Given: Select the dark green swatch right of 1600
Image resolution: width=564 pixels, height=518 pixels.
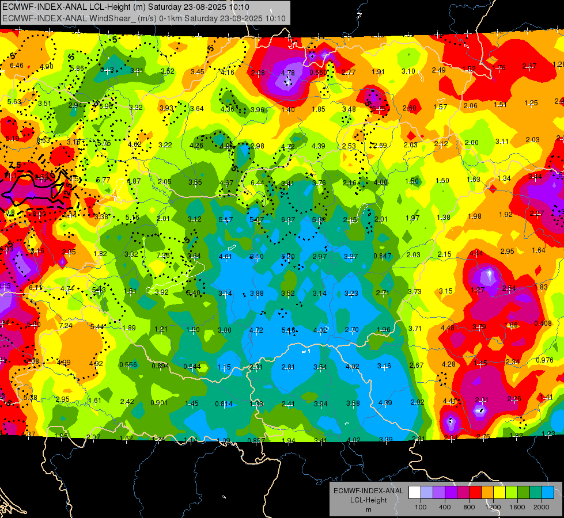Looking at the screenshot, I should (524, 493).
